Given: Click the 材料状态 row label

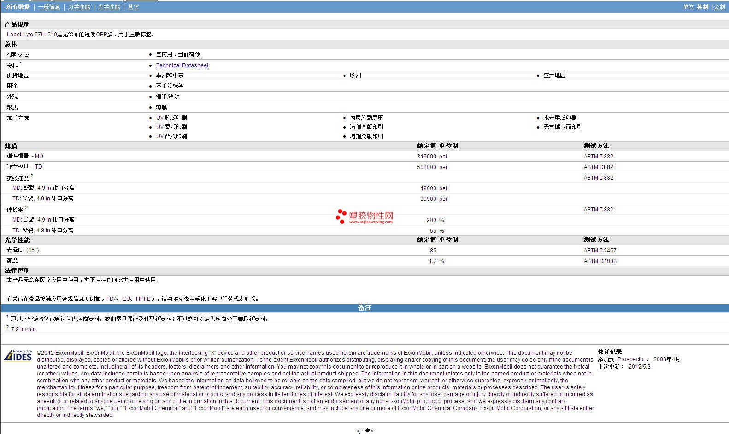Looking at the screenshot, I should point(18,54).
